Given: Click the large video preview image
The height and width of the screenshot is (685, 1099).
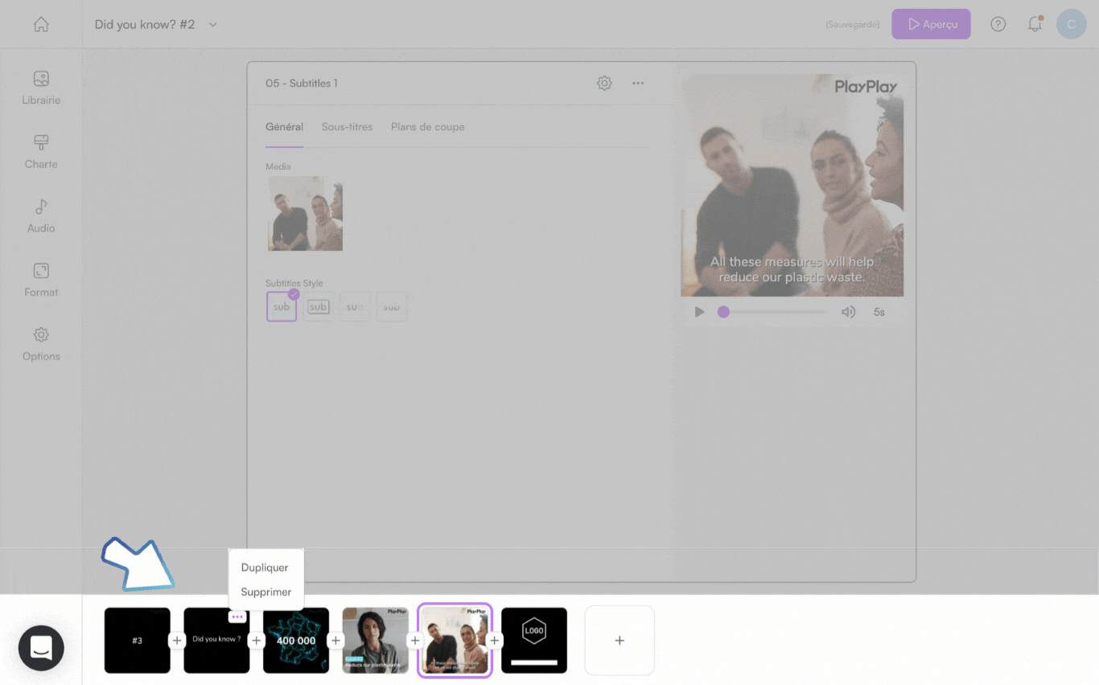Looking at the screenshot, I should [792, 186].
